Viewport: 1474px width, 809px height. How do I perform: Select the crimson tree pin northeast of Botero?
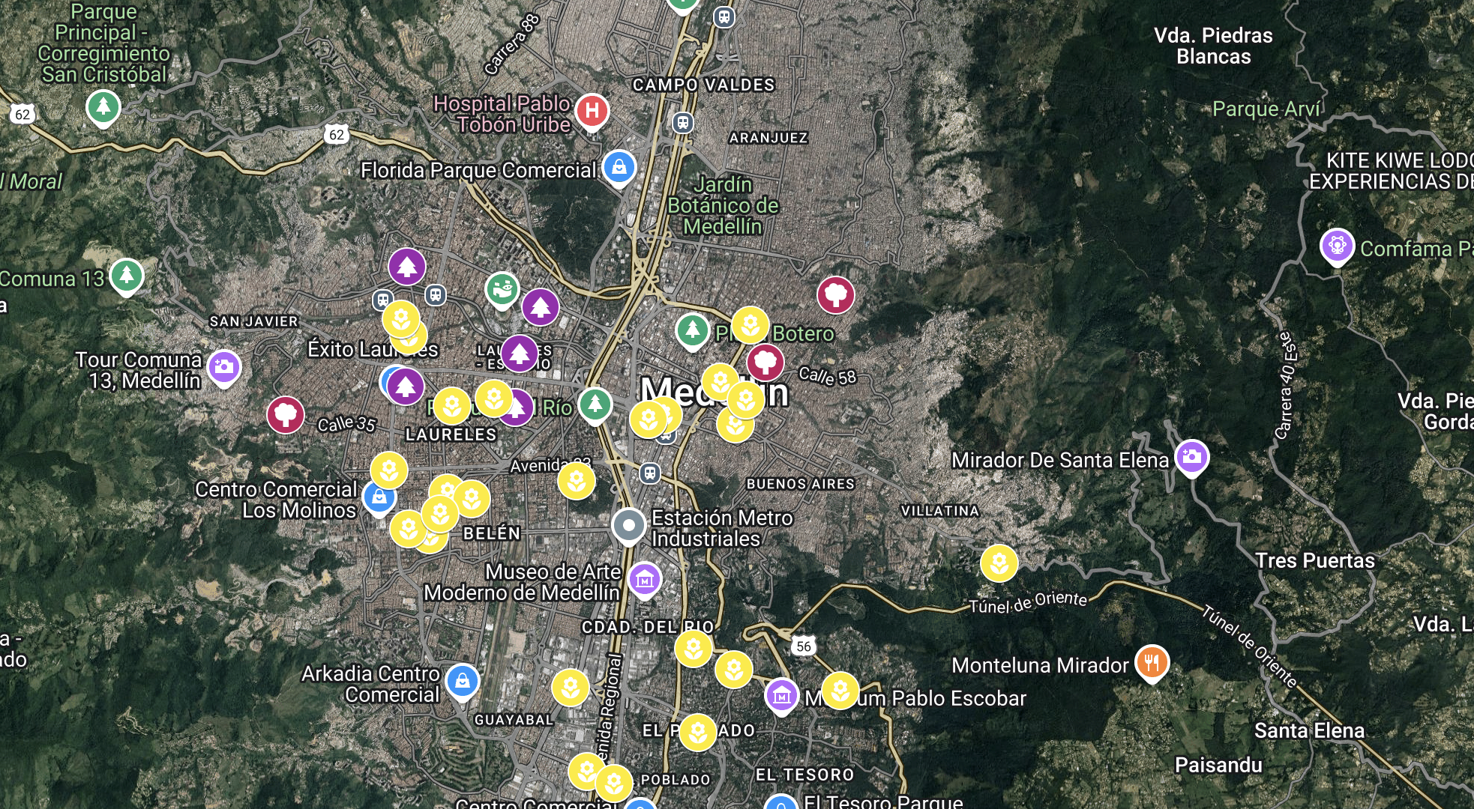click(x=835, y=294)
